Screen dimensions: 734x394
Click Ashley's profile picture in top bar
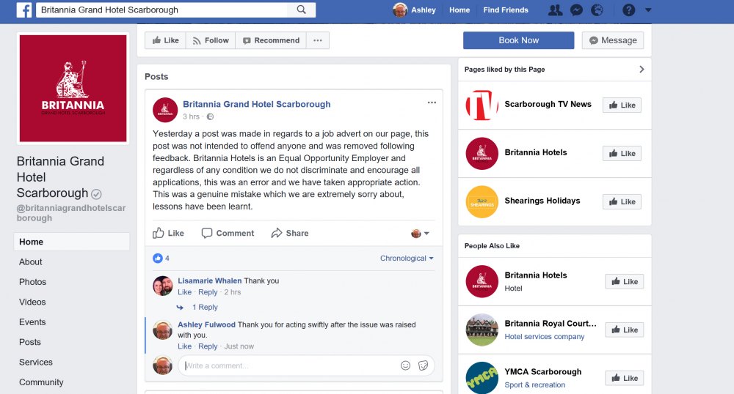pyautogui.click(x=400, y=10)
